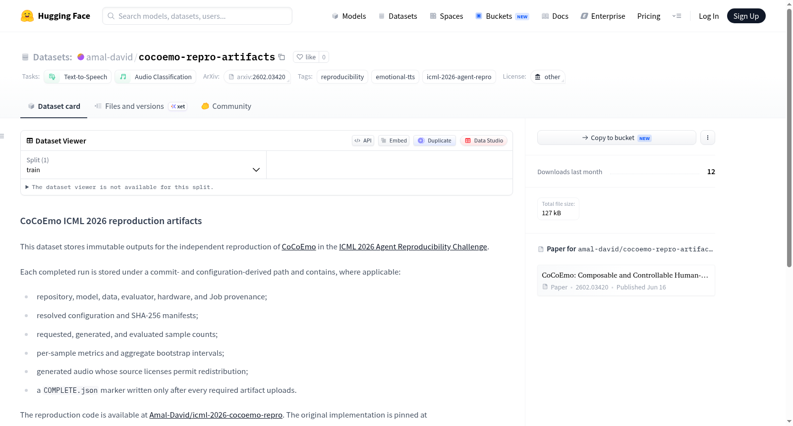
Task: Open the Split train dropdown
Action: tap(144, 165)
